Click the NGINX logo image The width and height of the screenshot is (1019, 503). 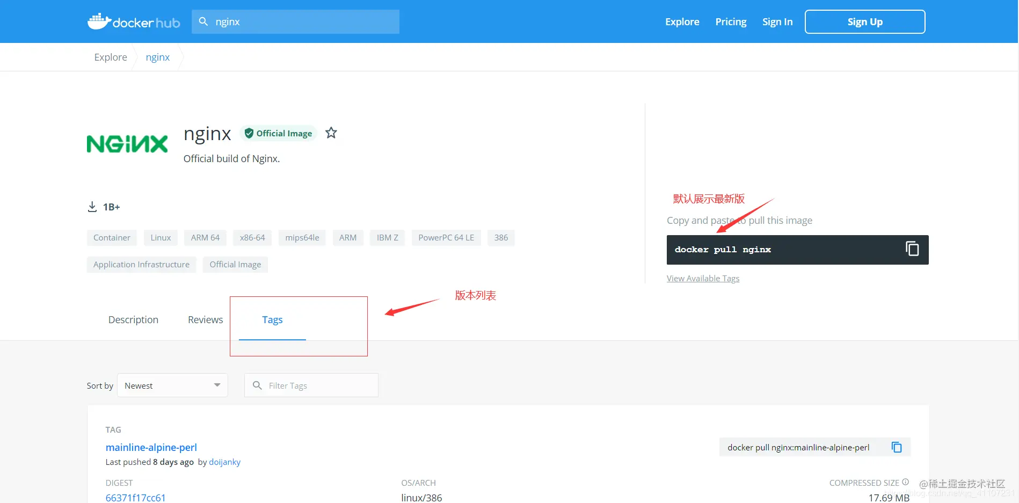(127, 144)
